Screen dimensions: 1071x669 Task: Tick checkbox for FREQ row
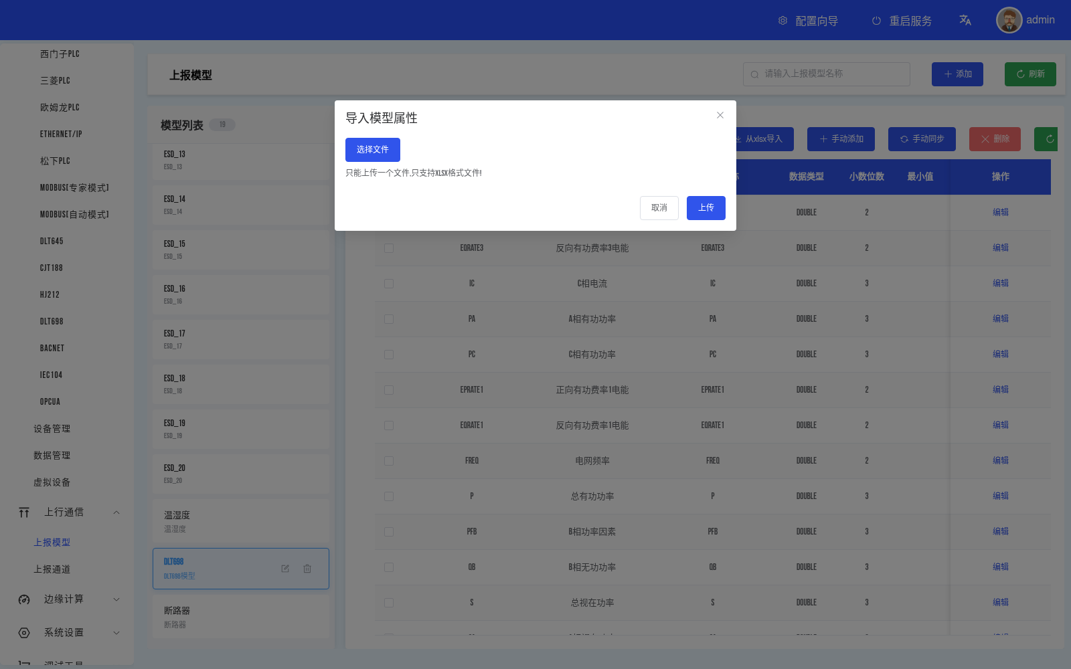389,461
